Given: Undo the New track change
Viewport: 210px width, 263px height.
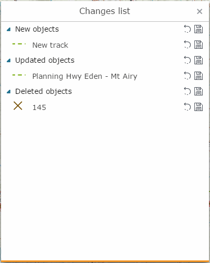Looking at the screenshot, I should [187, 45].
